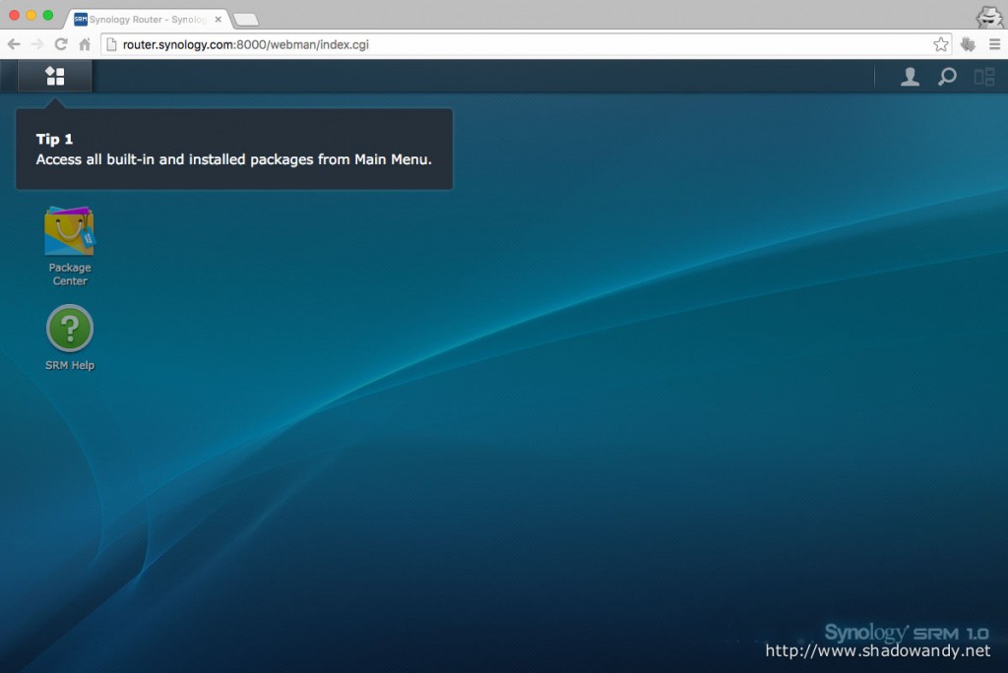
Task: Click the Tip 1 tooltip text
Action: [234, 150]
